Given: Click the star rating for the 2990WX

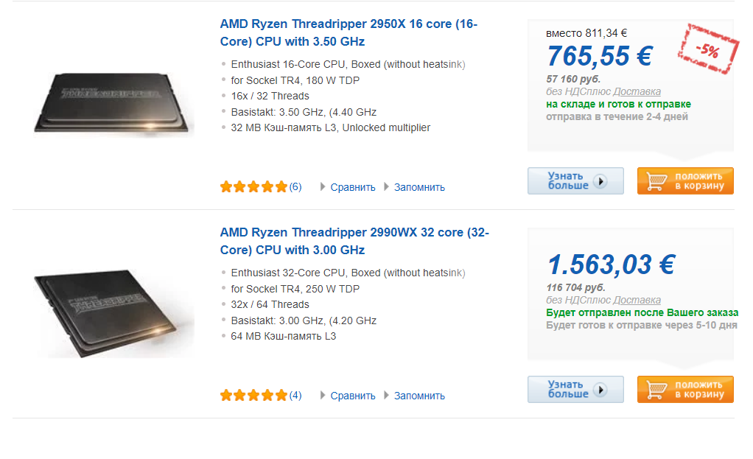Looking at the screenshot, I should click(253, 395).
